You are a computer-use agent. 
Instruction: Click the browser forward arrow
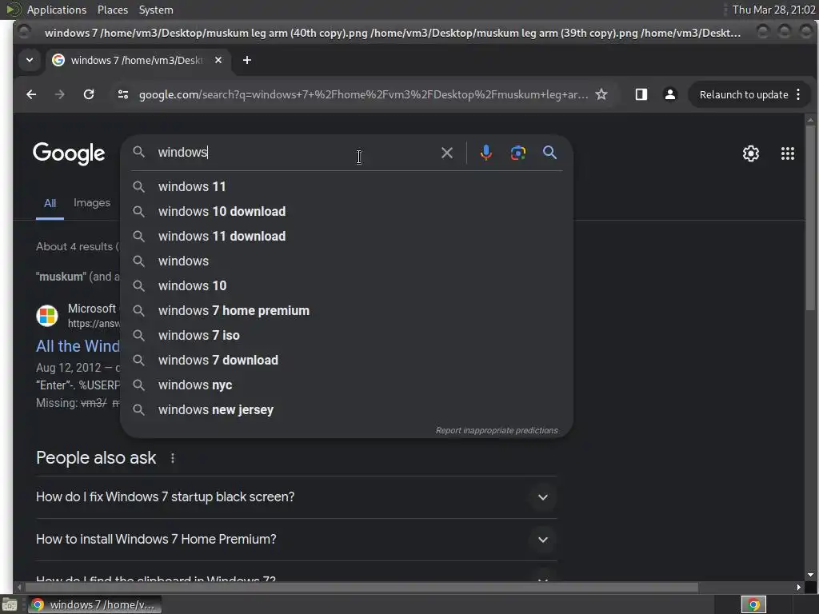[59, 94]
